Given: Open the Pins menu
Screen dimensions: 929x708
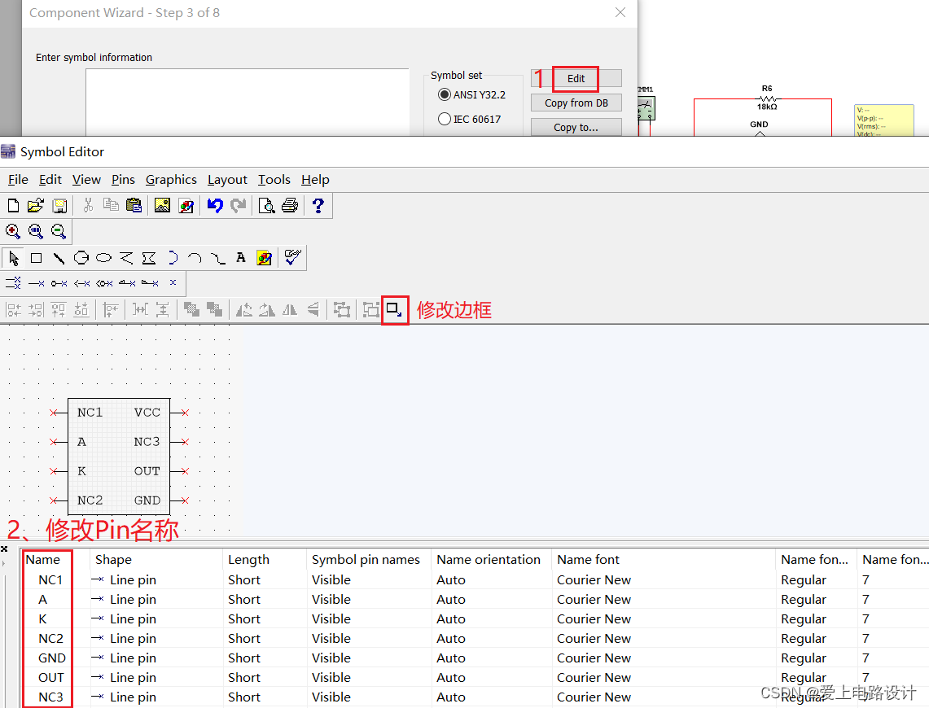Looking at the screenshot, I should [x=123, y=179].
